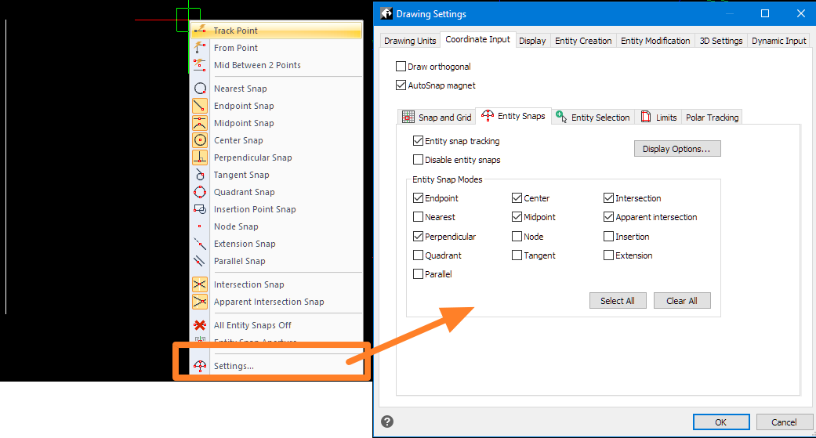Click the Apparent Intersection Snap icon
Screen dimensions: 816x438
[x=200, y=302]
